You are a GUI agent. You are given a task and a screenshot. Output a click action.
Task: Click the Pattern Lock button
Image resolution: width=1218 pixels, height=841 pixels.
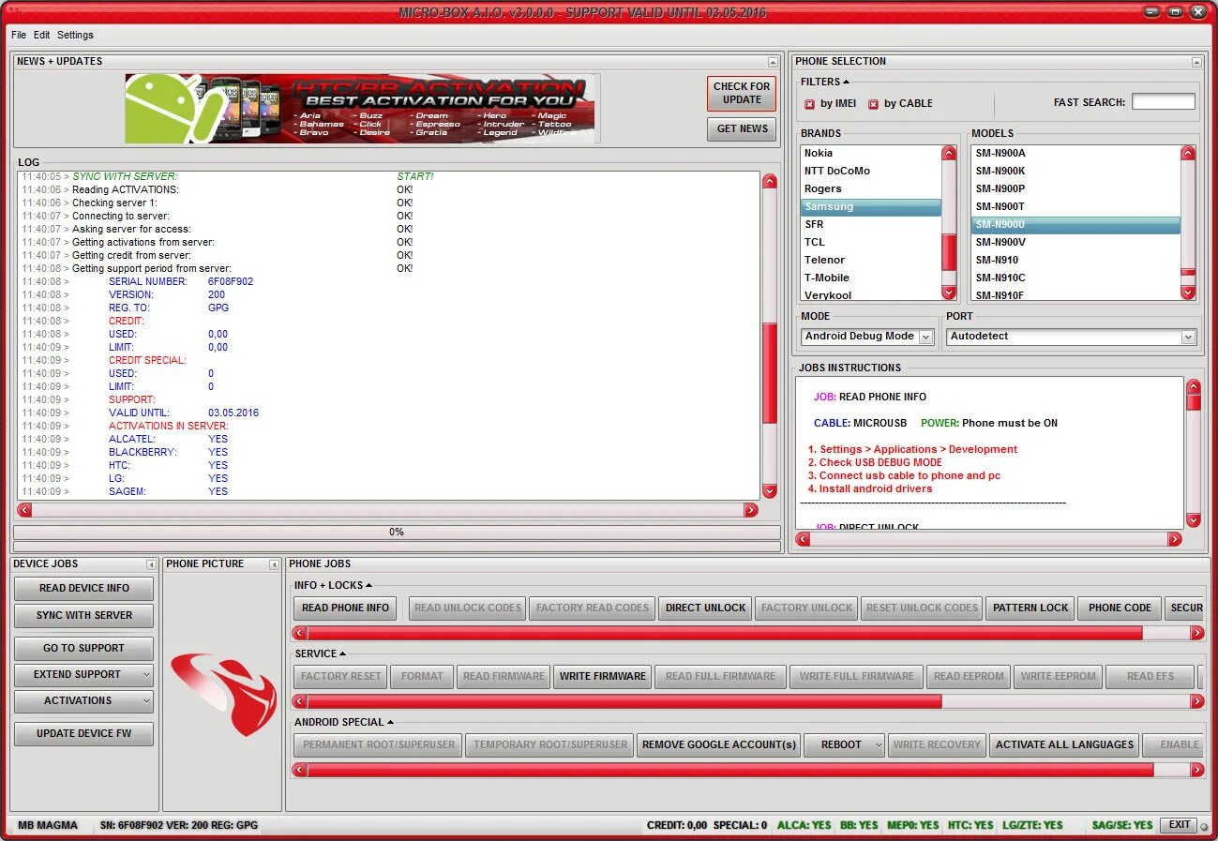(1030, 608)
